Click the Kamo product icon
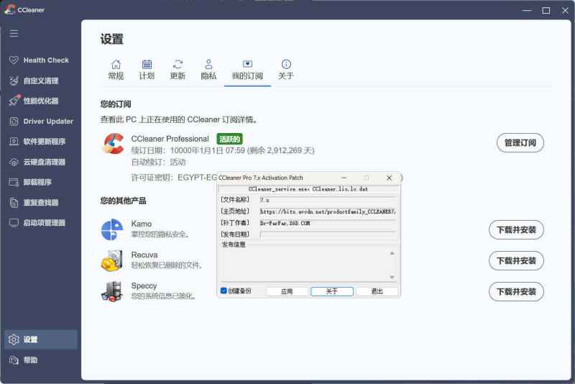The image size is (575, 384). coord(112,229)
